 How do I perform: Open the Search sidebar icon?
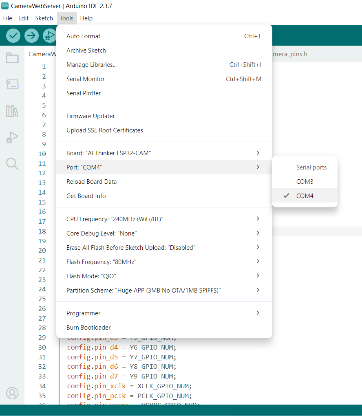coord(12,164)
